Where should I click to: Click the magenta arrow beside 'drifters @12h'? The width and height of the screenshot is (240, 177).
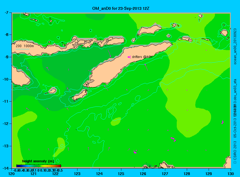(x=129, y=57)
